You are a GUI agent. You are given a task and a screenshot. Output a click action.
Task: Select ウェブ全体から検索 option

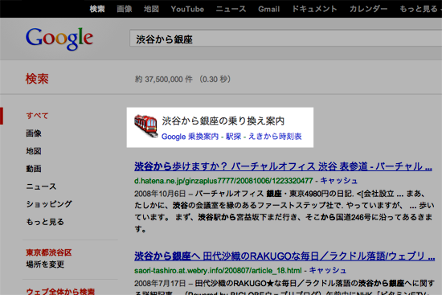tap(60, 292)
